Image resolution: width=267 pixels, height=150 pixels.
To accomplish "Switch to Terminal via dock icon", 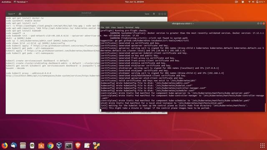I will pyautogui.click(x=69, y=145).
